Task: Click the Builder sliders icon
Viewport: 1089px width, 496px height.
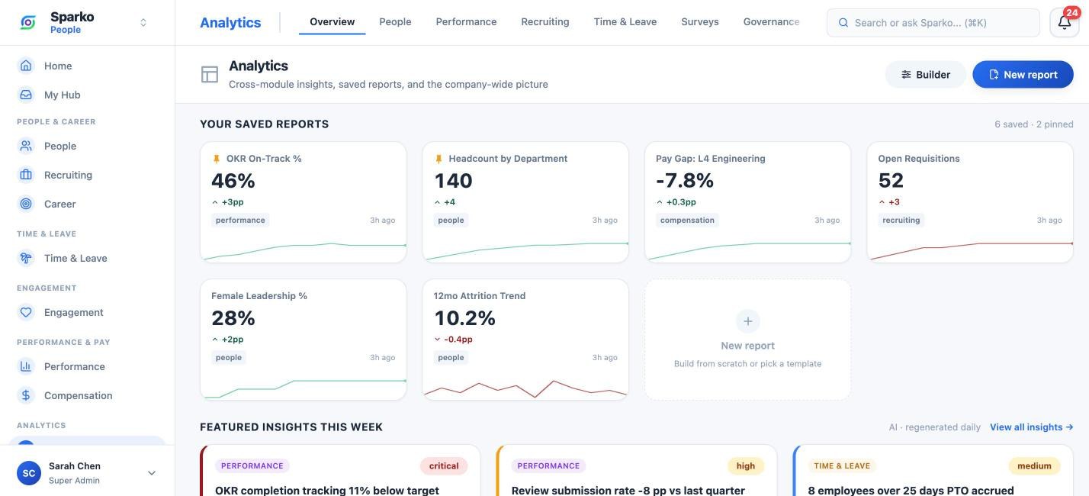Action: (906, 75)
